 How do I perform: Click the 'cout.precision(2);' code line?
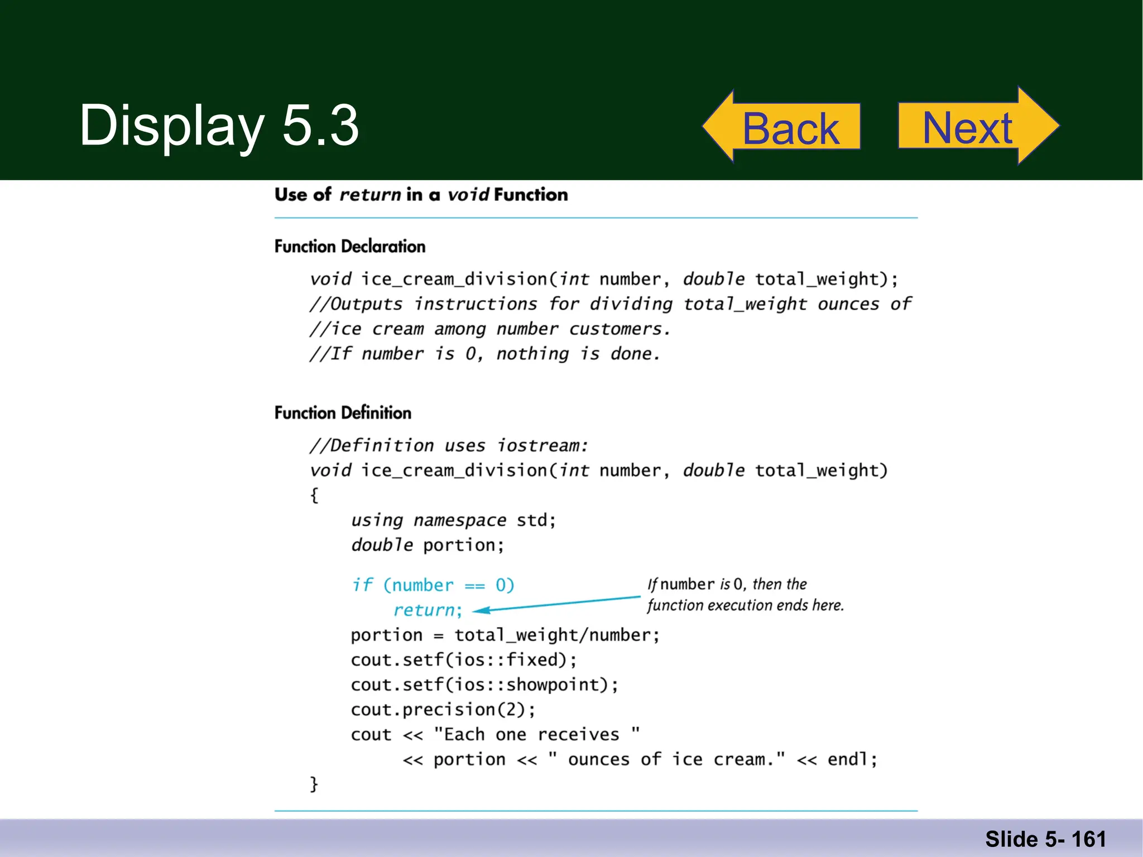point(443,710)
